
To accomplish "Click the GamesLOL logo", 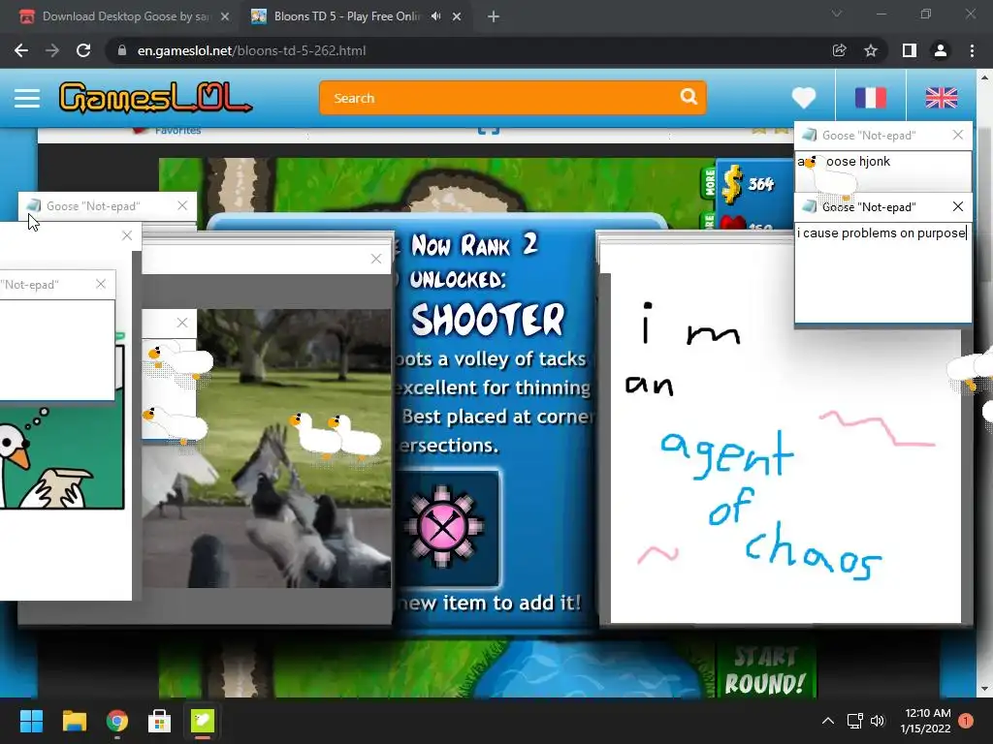I will pos(155,98).
